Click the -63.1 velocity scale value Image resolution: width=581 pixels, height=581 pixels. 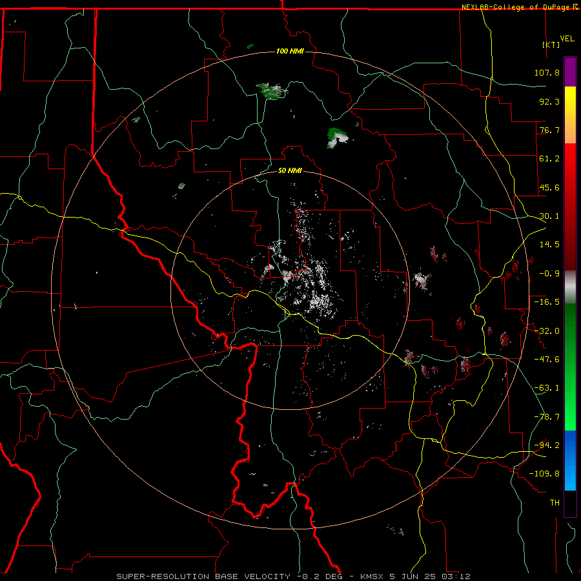(x=547, y=388)
